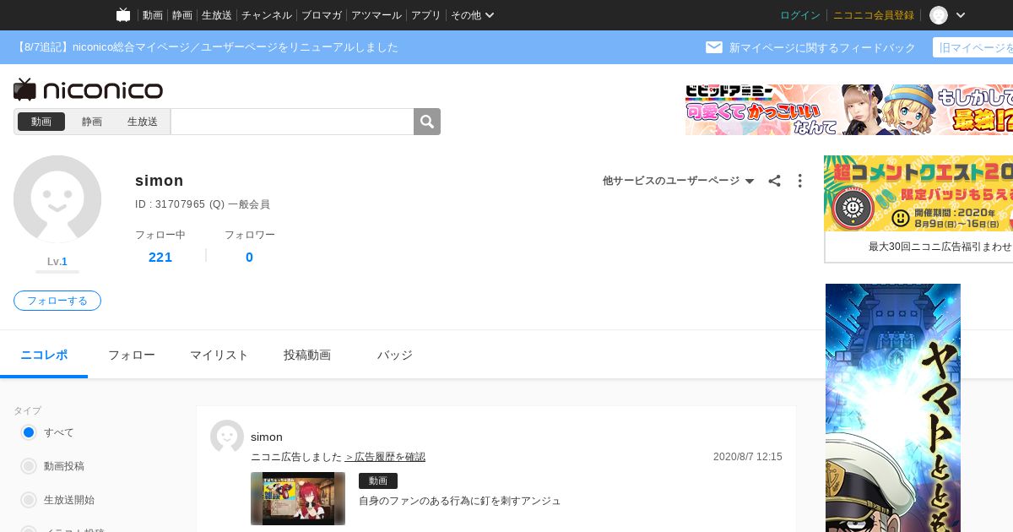Select the 動画投稿 type radio button
Viewport: 1013px width, 532px height.
(29, 466)
